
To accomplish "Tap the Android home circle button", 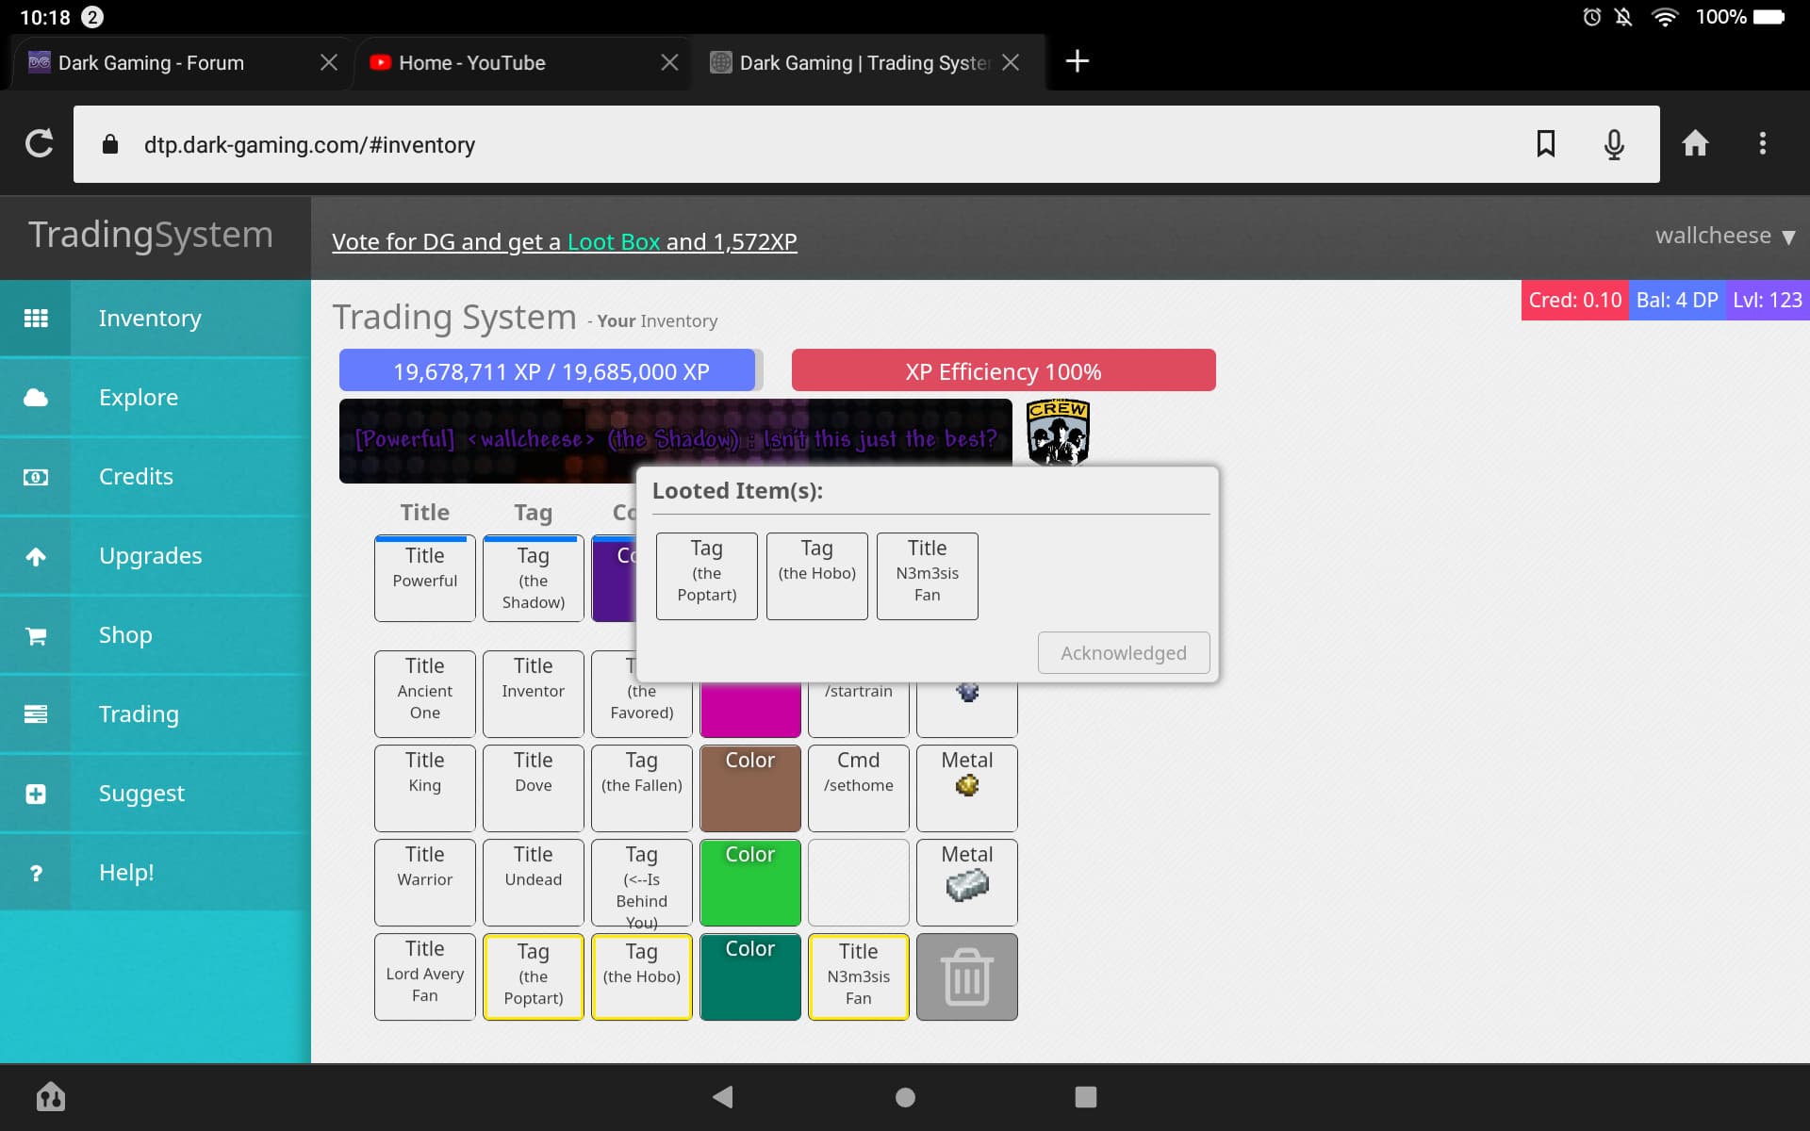I will tap(905, 1097).
